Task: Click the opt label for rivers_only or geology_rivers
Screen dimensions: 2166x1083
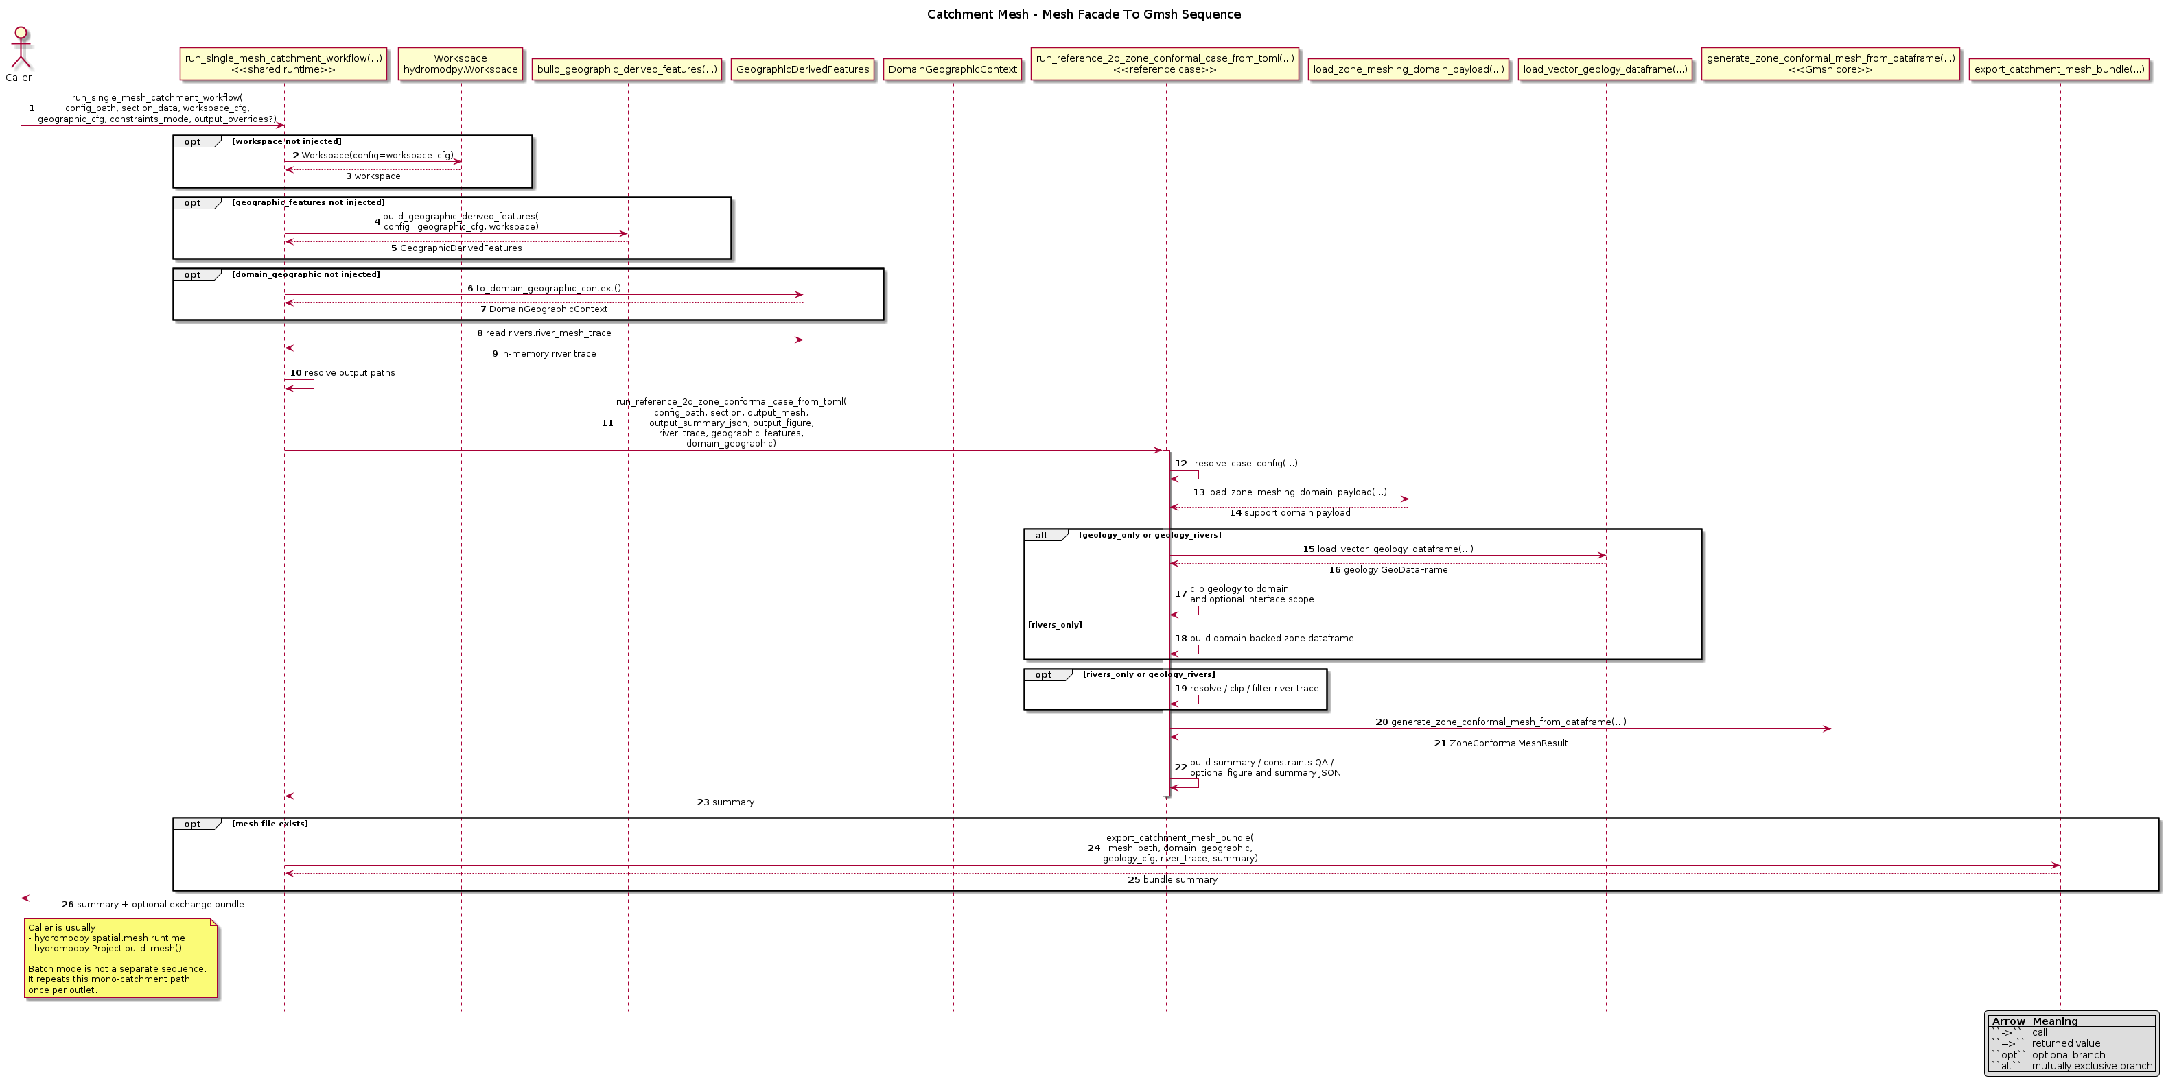Action: 1043,675
